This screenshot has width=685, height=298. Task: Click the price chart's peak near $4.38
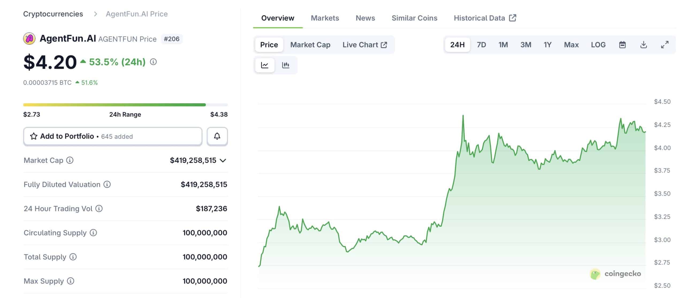(463, 116)
